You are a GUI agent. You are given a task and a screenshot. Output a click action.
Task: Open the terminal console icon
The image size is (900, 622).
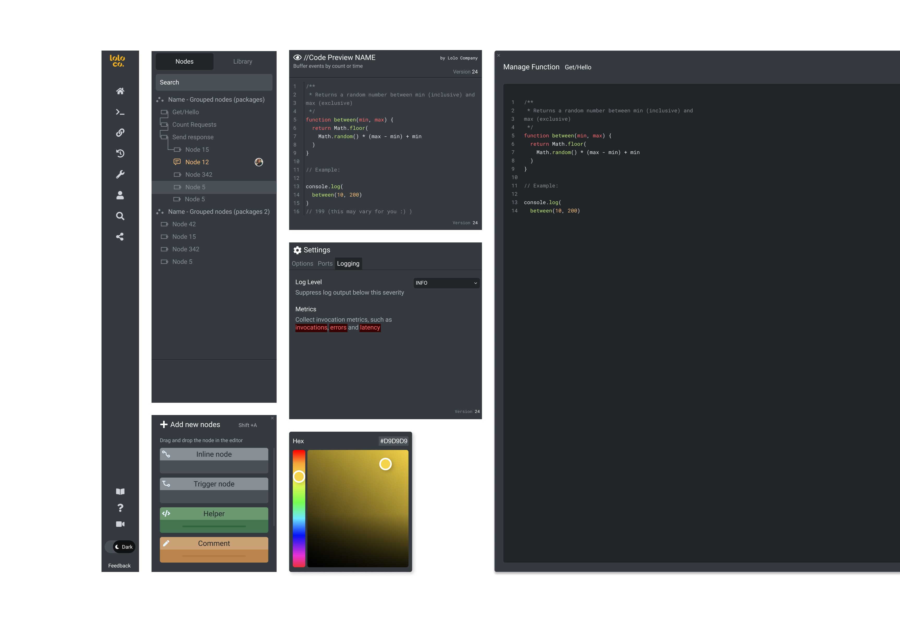[x=120, y=112]
